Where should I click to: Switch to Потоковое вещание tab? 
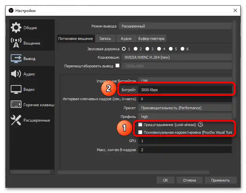(76, 39)
